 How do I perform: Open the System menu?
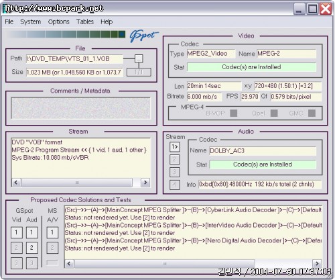tap(31, 21)
